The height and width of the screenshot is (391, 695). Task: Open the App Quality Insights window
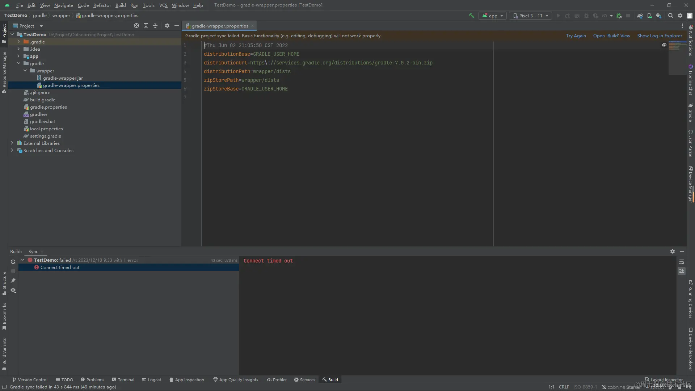point(236,379)
